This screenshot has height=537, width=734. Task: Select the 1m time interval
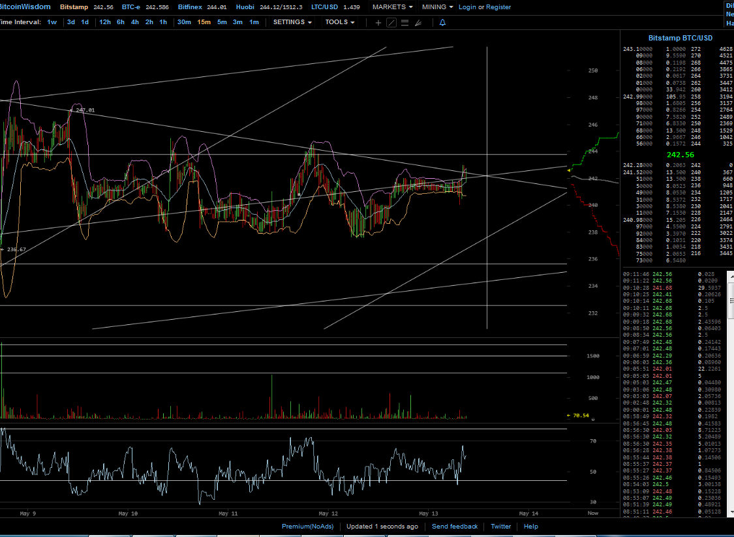point(254,22)
